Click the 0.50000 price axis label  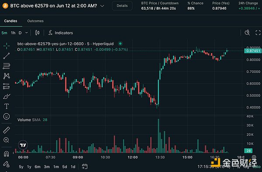pos(253,95)
